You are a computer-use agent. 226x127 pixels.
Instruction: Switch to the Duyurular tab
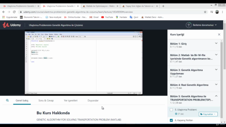click(x=93, y=101)
